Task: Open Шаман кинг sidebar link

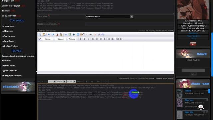Action: coord(8,66)
